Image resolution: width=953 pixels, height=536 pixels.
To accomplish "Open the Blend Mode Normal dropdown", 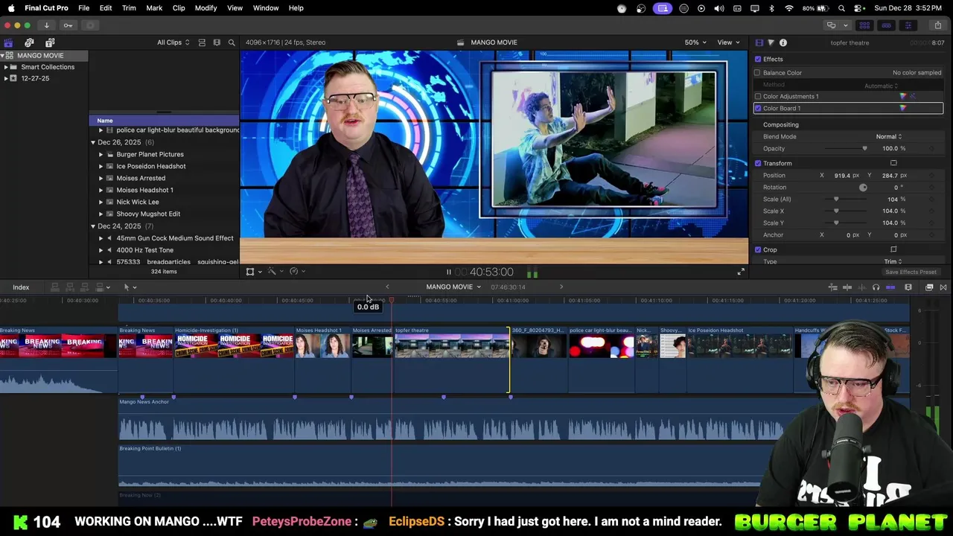I will pos(888,137).
